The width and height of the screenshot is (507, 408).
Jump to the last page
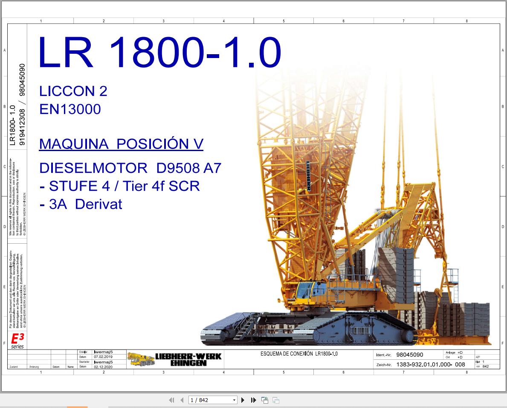tap(253, 400)
